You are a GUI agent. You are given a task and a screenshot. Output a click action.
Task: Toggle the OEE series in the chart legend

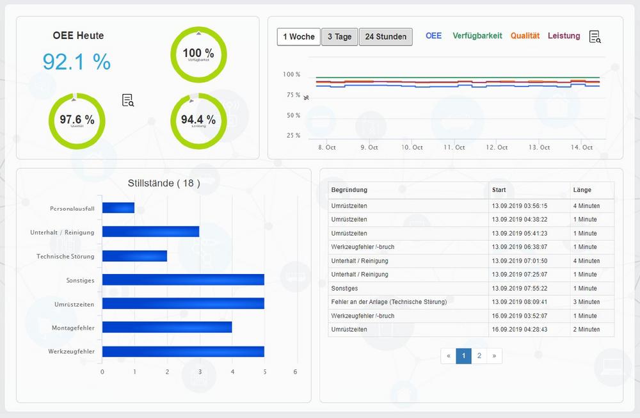433,35
